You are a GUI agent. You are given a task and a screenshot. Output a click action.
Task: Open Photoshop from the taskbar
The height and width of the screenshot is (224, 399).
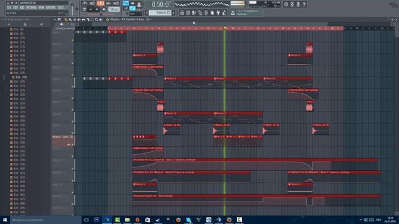(x=97, y=220)
